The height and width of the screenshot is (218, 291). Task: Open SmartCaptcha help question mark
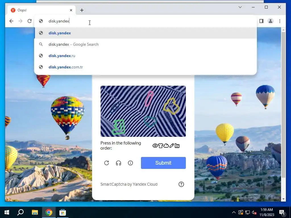pyautogui.click(x=181, y=184)
